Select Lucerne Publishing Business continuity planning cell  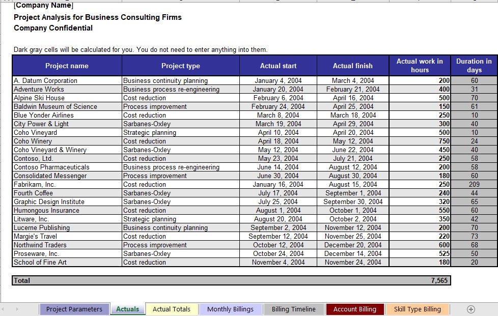point(181,227)
